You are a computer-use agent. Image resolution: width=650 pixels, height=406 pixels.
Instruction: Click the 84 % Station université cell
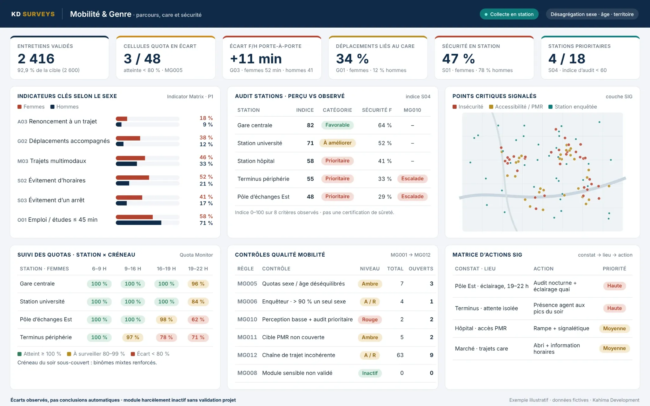(x=198, y=302)
